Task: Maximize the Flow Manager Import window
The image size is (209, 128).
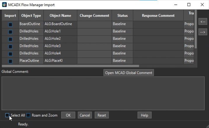Action: point(189,5)
